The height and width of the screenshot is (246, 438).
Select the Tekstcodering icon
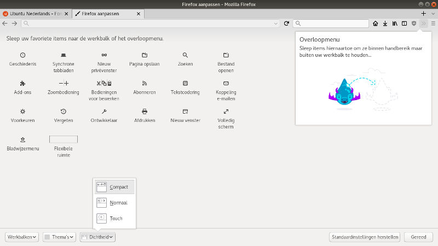(185, 83)
